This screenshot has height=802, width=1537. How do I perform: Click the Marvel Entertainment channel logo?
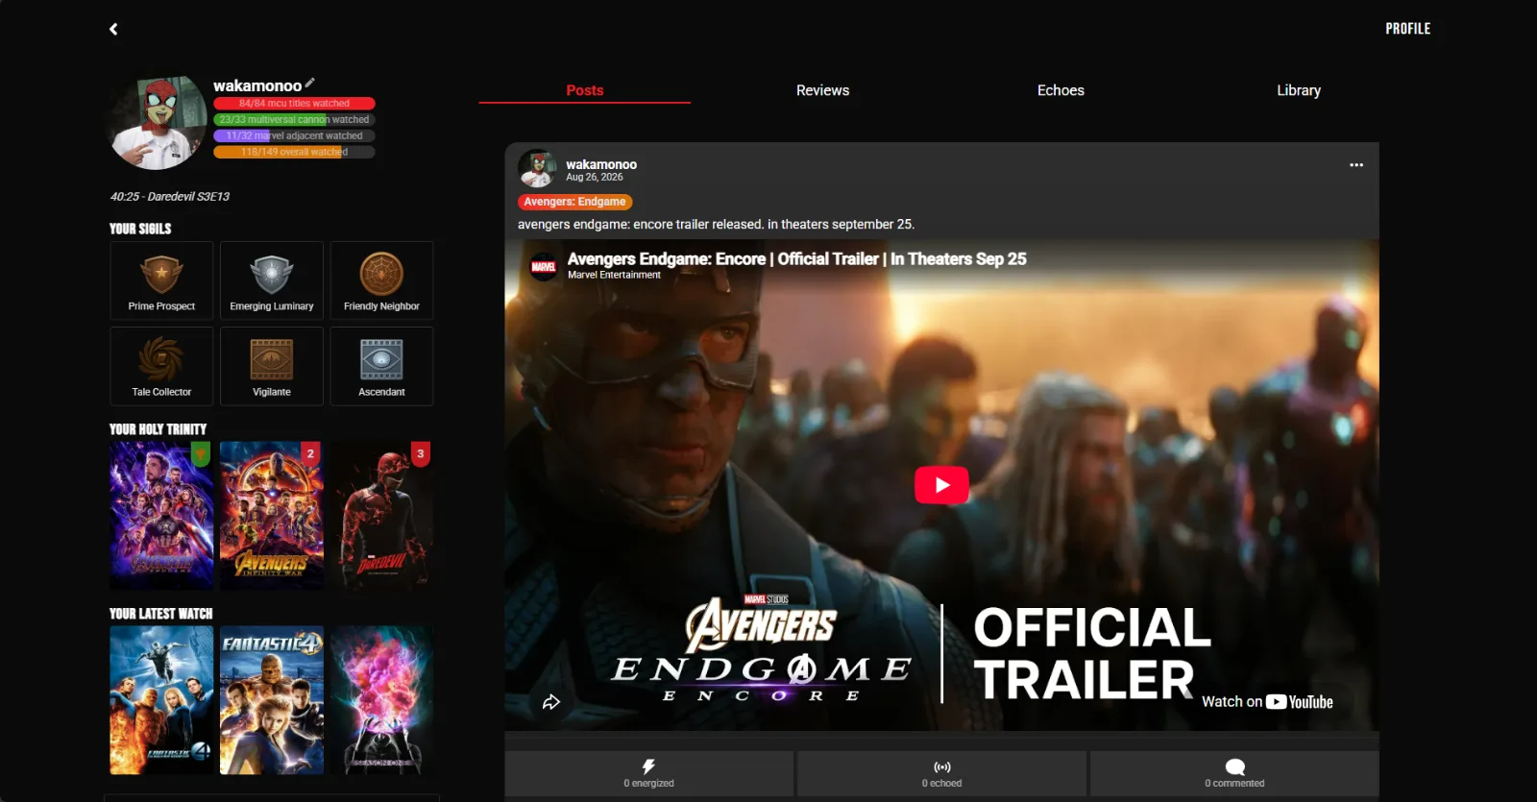coord(544,266)
